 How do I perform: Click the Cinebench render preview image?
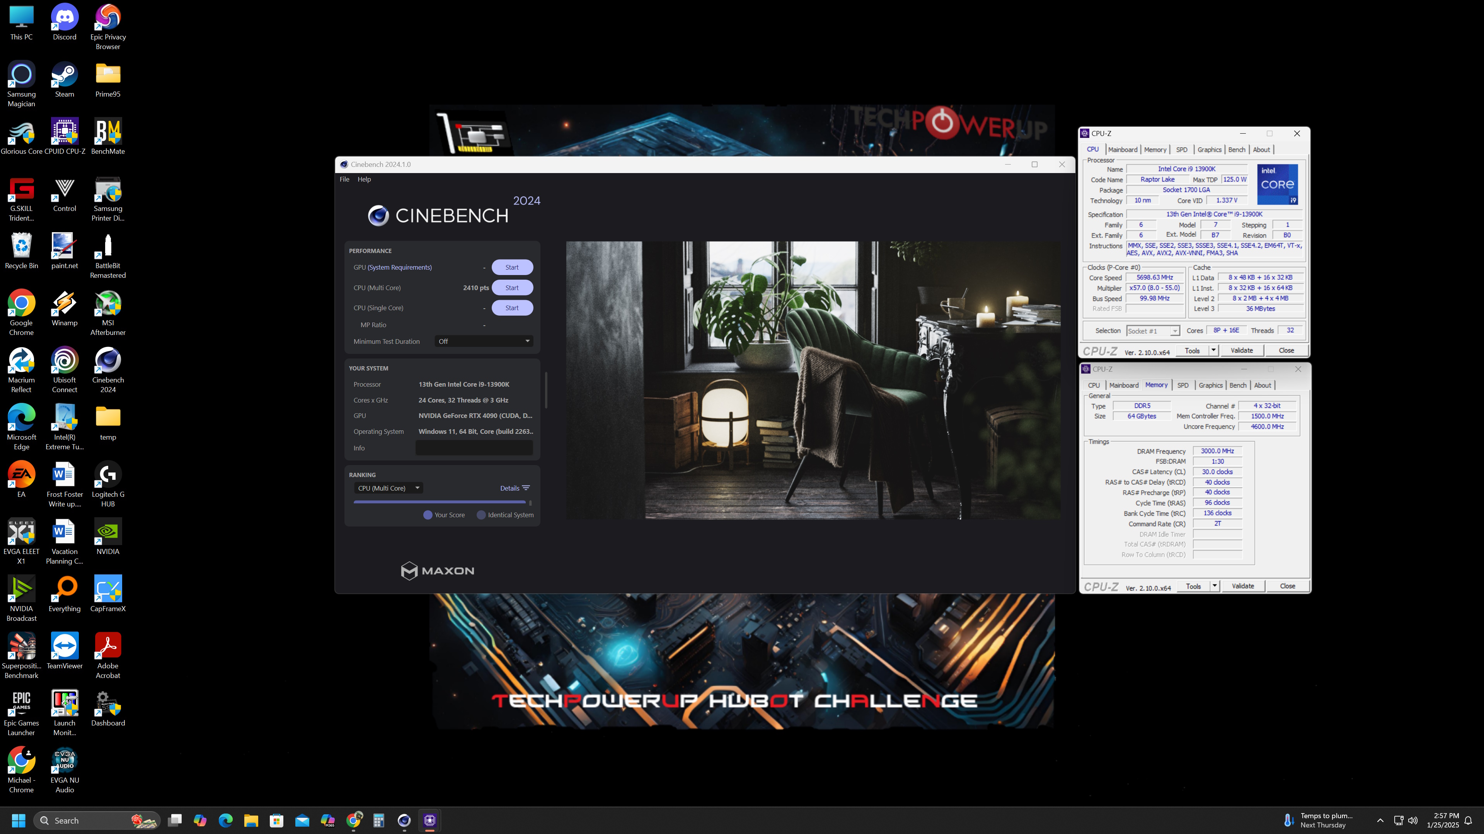813,380
